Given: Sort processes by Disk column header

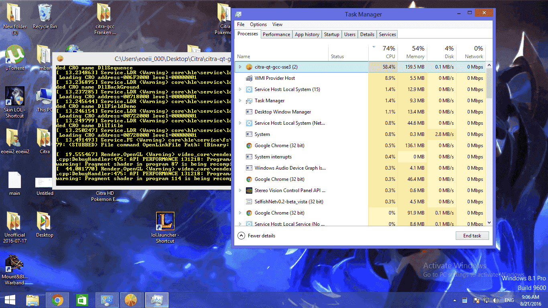Looking at the screenshot, I should click(x=442, y=52).
